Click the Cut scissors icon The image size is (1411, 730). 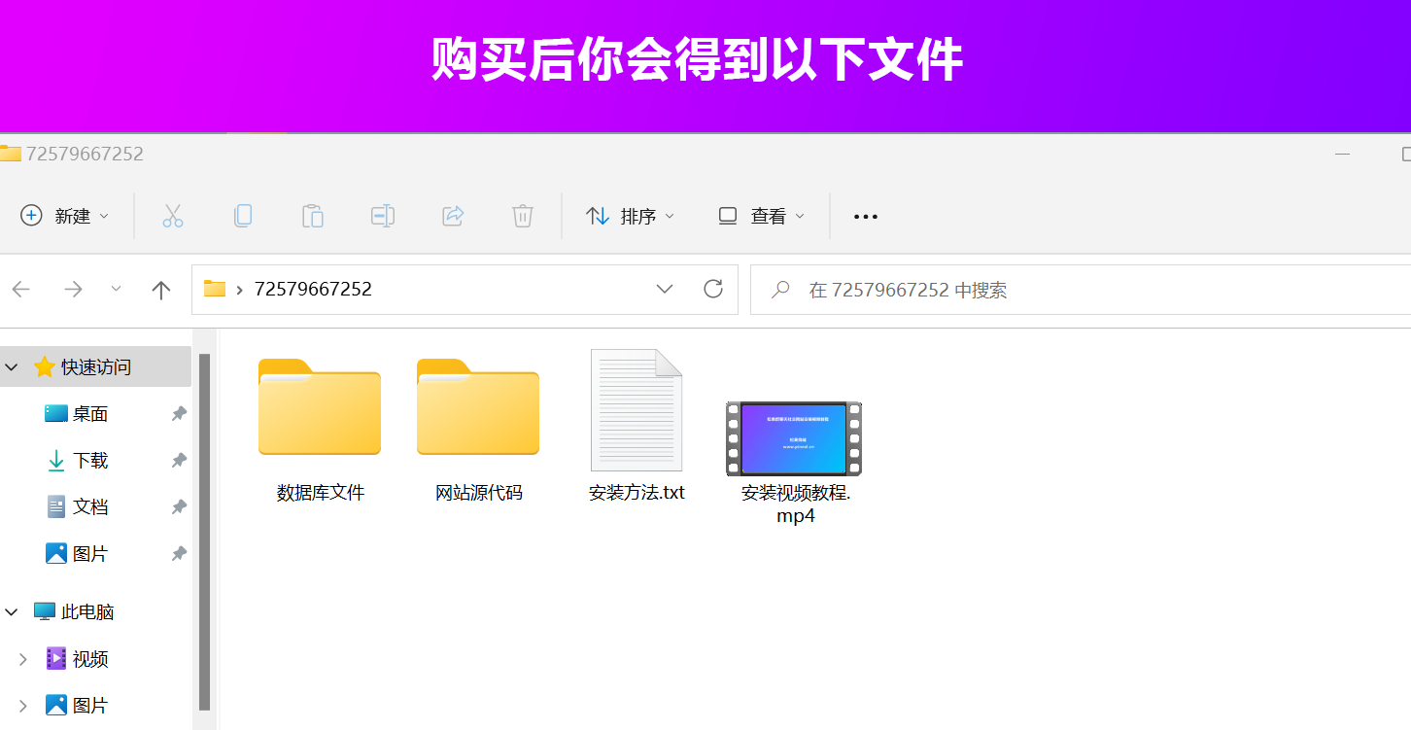[173, 216]
